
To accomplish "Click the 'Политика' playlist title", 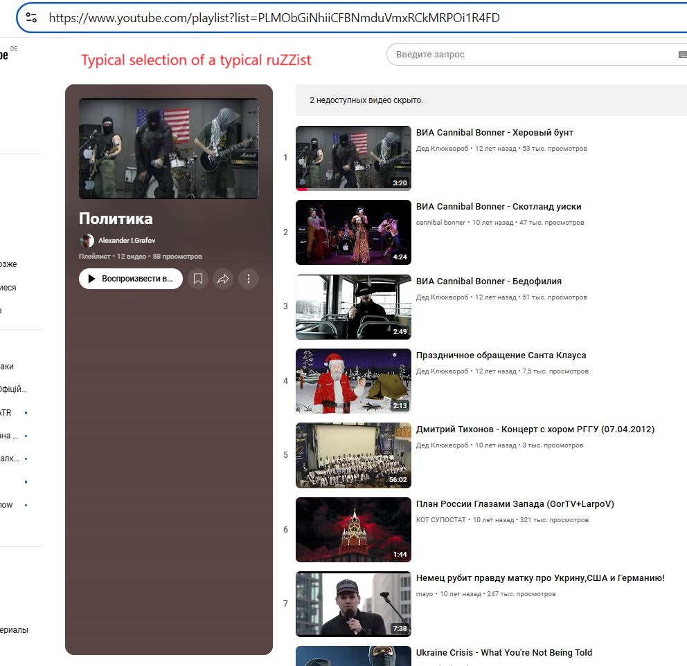I will (116, 219).
